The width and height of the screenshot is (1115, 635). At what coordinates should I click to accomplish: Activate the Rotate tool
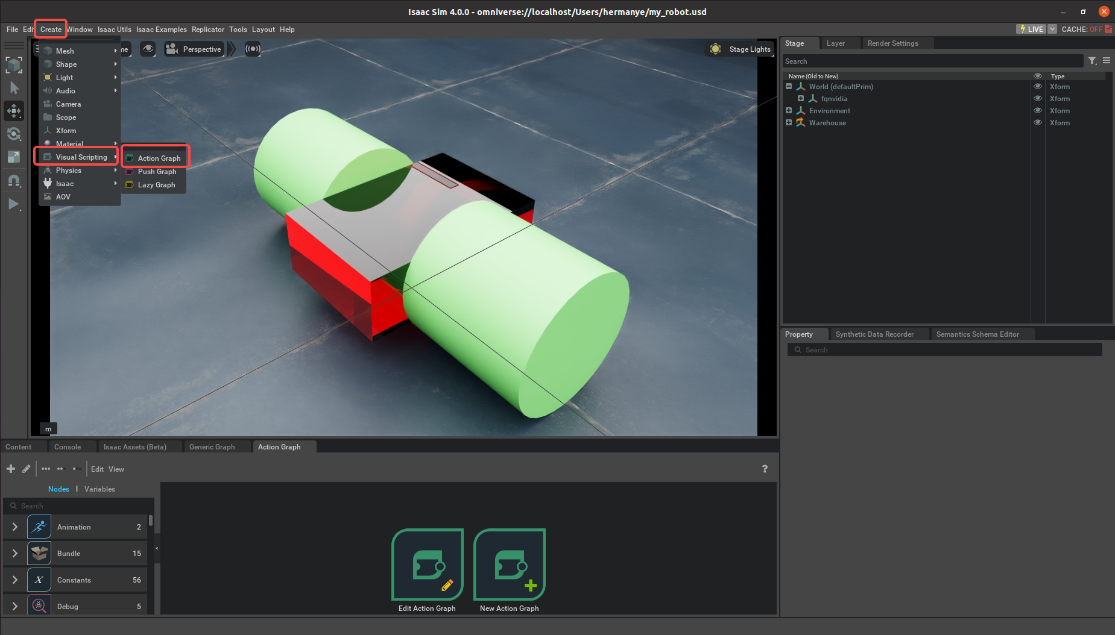pos(14,134)
